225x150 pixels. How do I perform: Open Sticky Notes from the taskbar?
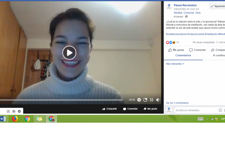39,119
